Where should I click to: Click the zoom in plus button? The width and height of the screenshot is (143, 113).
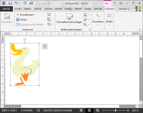[x=128, y=110]
